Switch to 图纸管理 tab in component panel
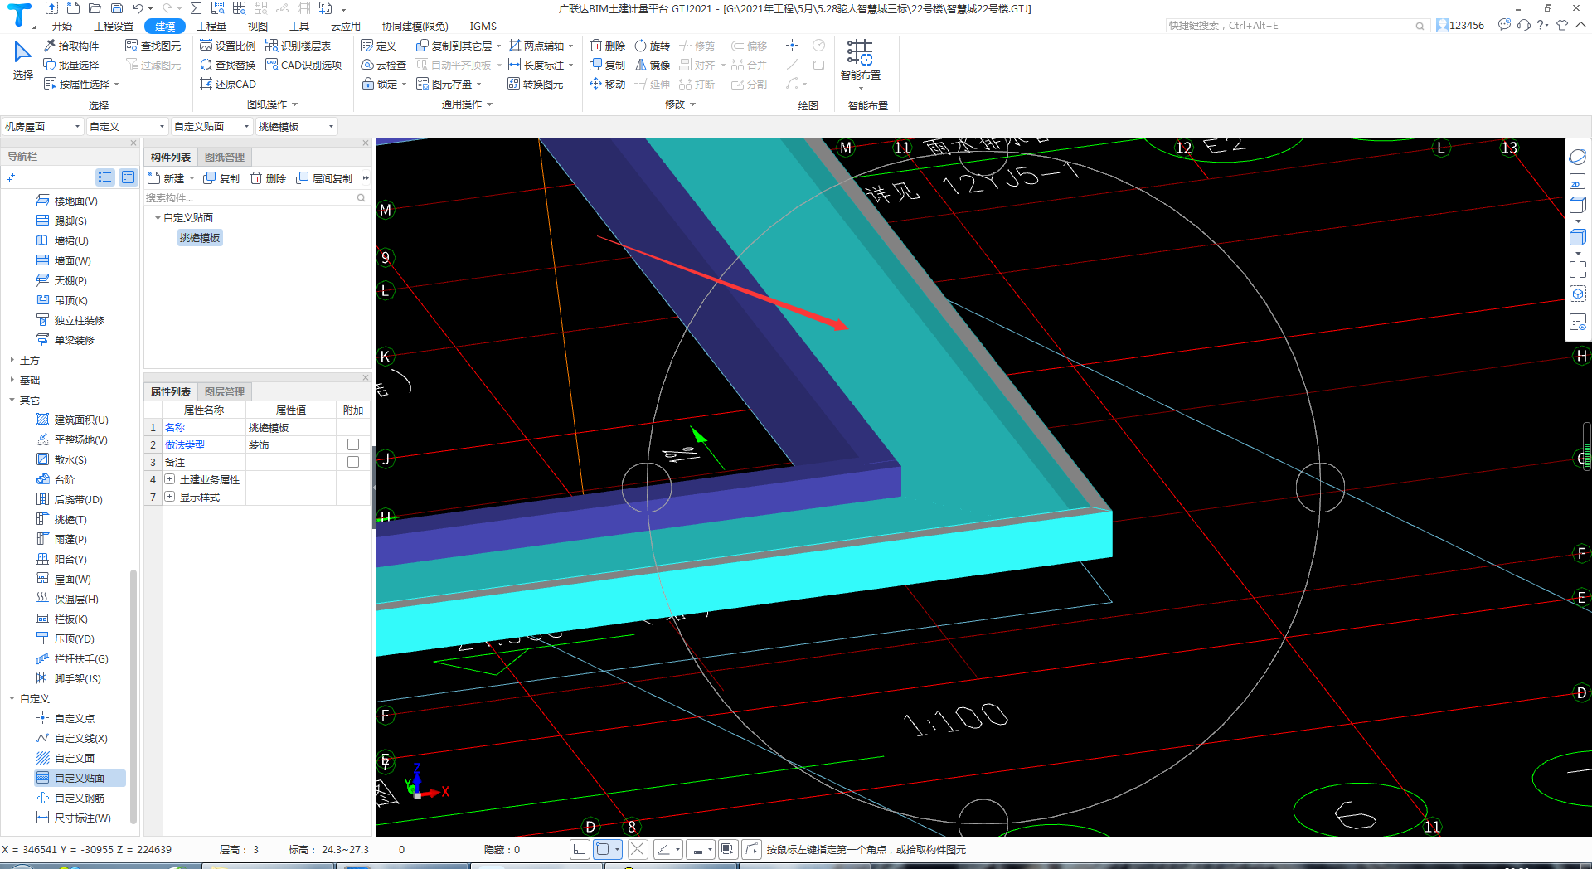The image size is (1592, 869). (x=225, y=157)
